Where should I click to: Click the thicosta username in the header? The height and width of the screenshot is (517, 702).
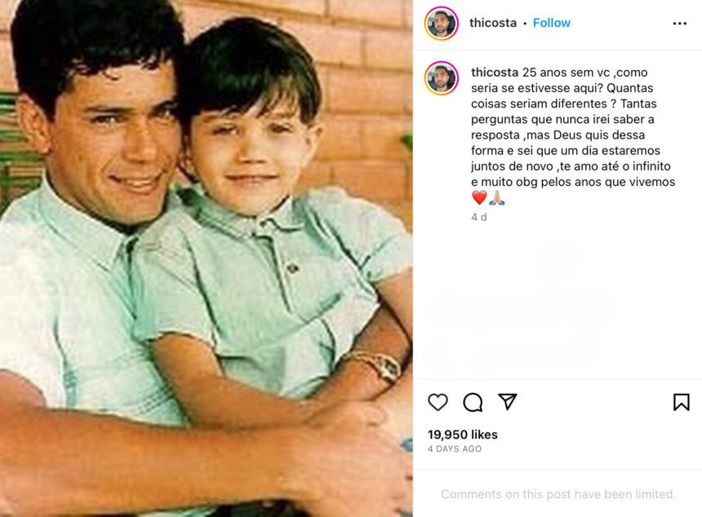(x=493, y=23)
